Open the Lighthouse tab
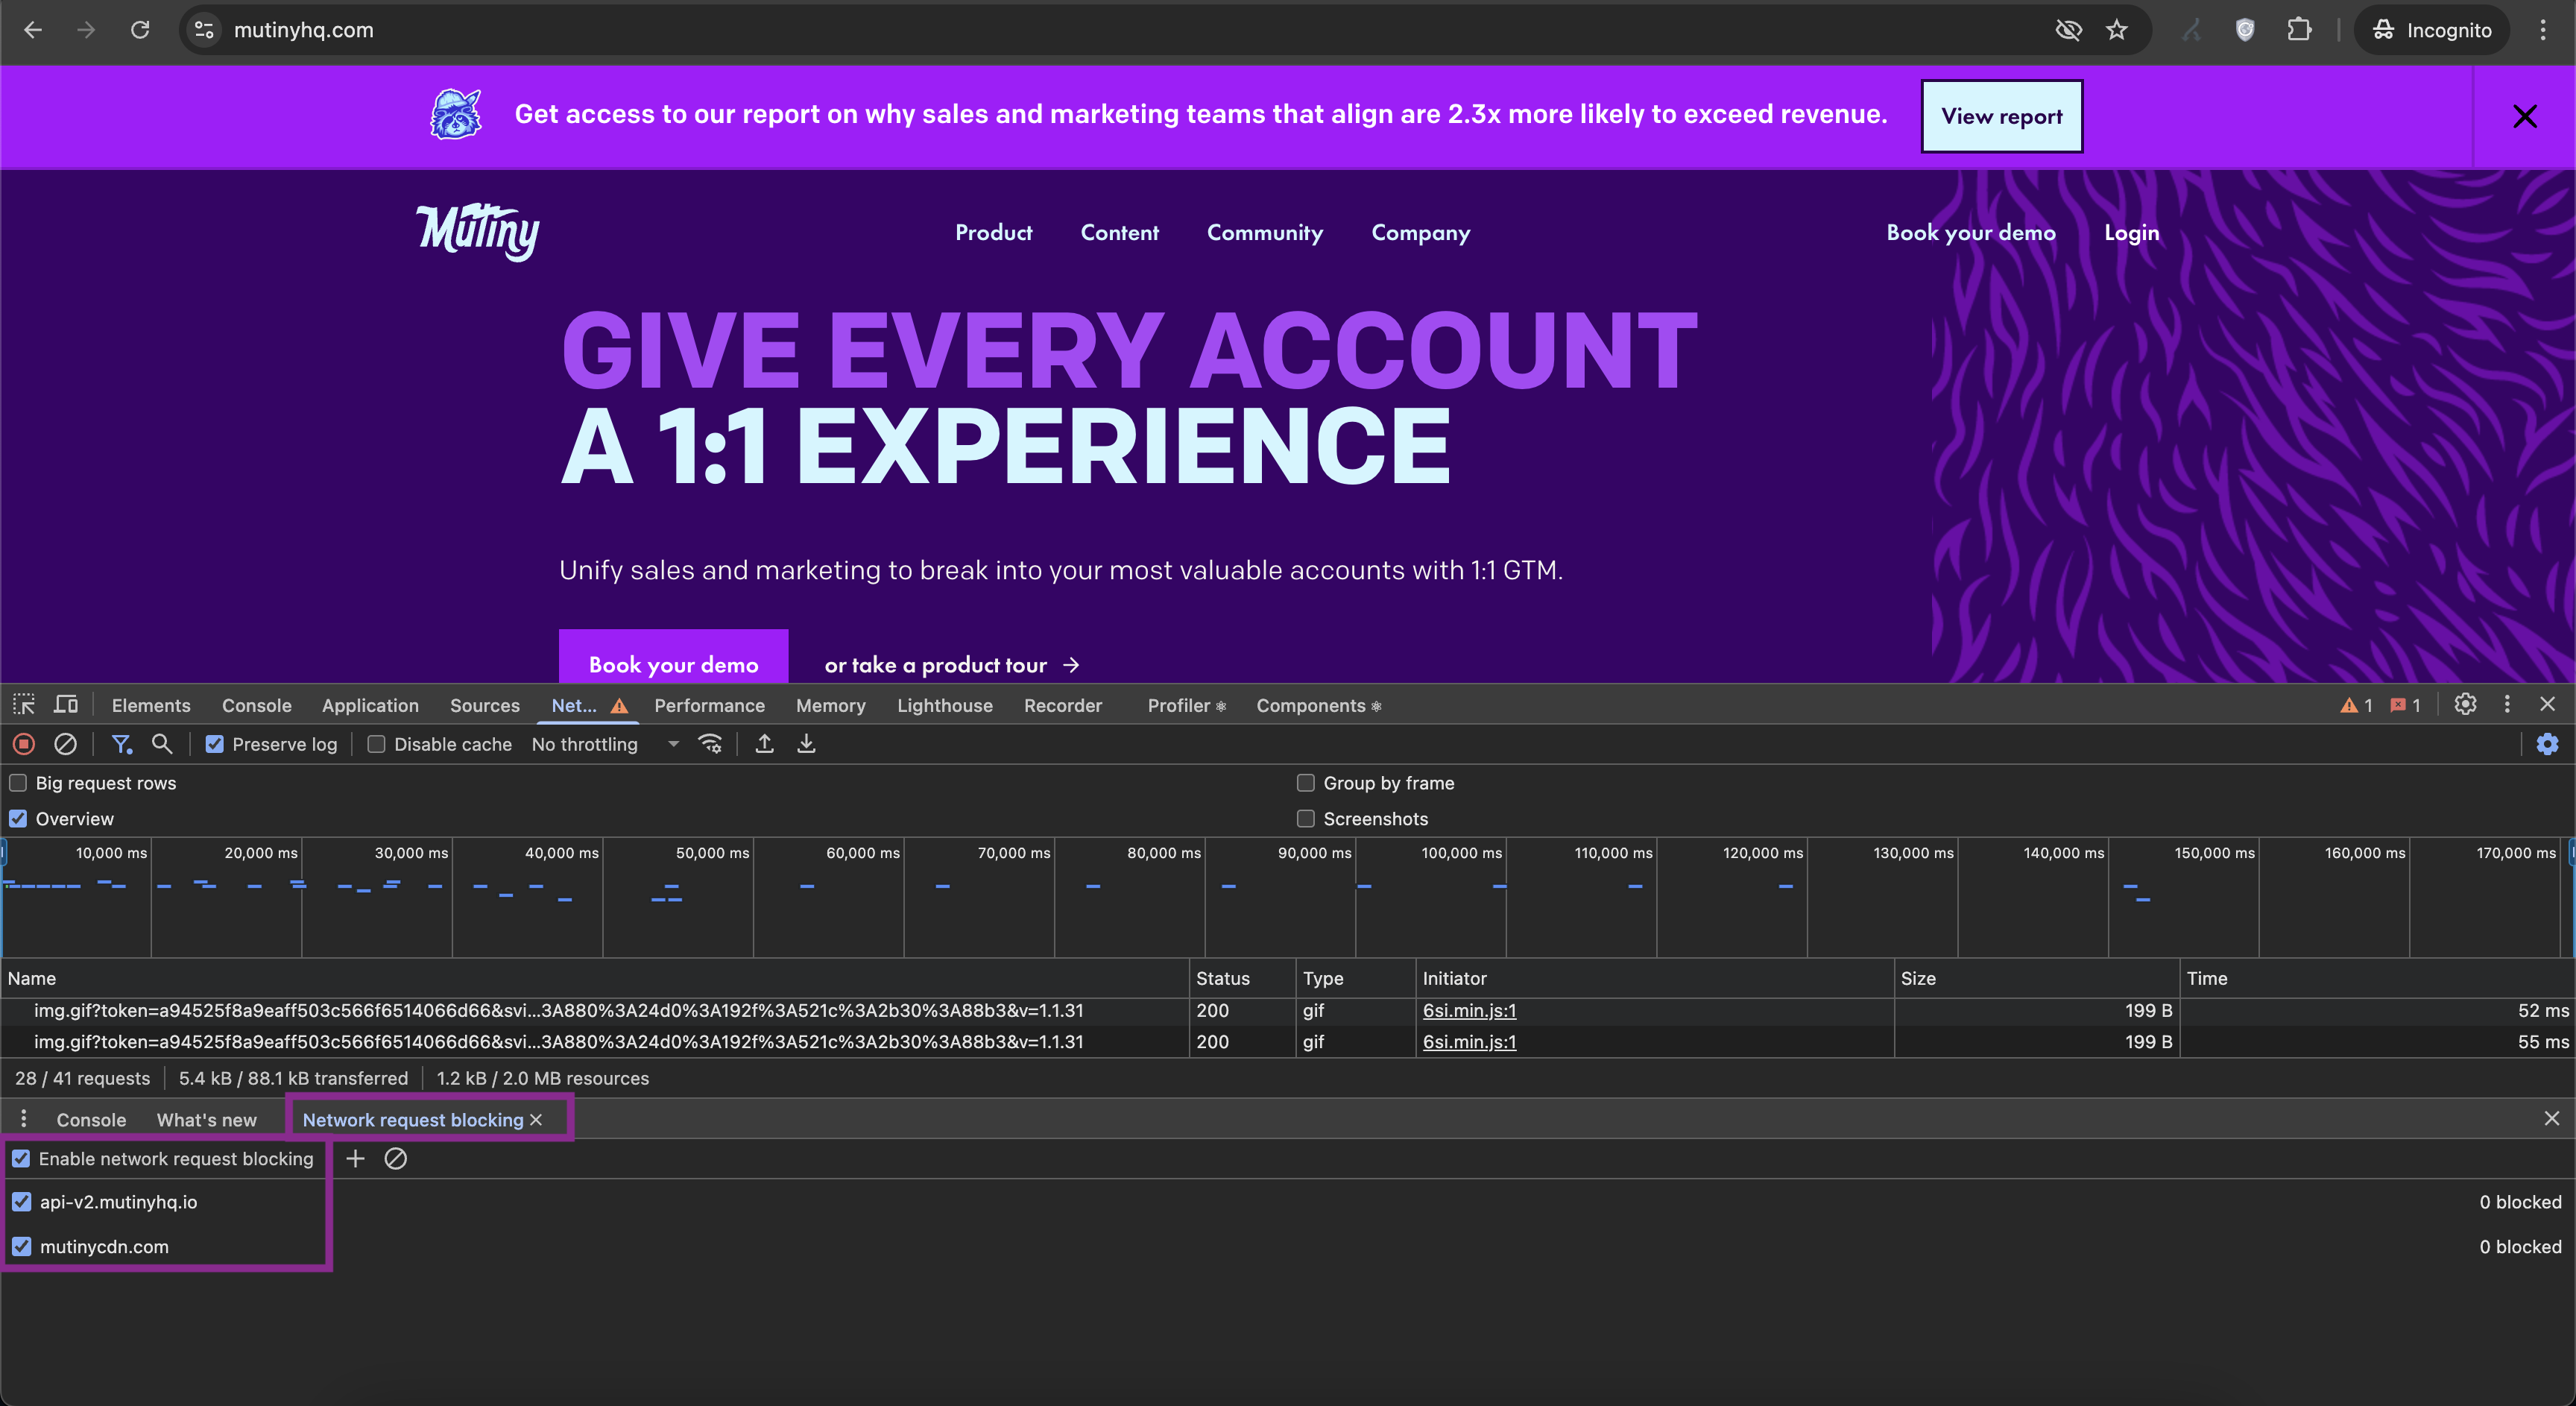 tap(945, 705)
